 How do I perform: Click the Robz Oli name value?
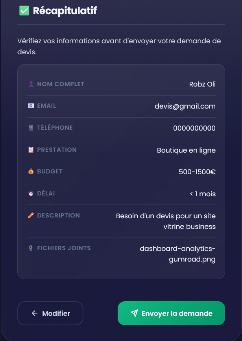tap(202, 84)
